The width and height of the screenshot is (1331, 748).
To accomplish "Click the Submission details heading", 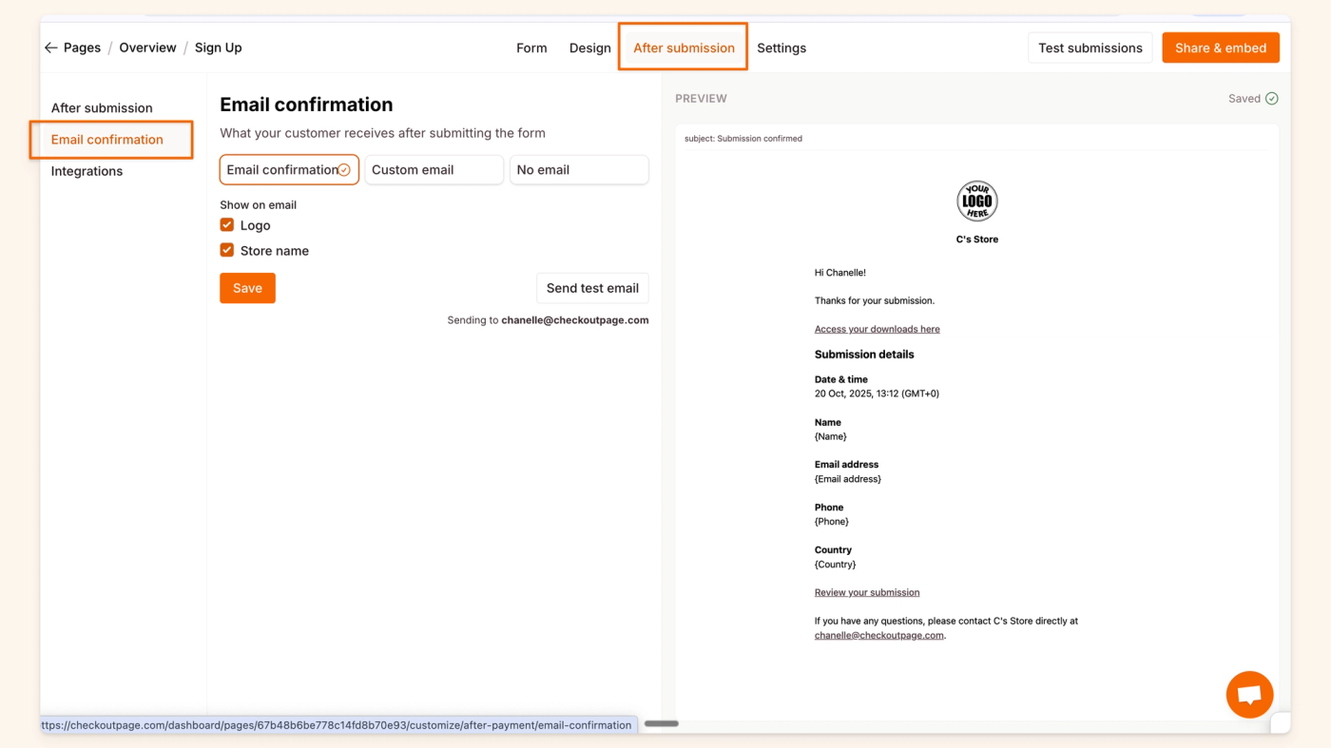I will pos(864,355).
